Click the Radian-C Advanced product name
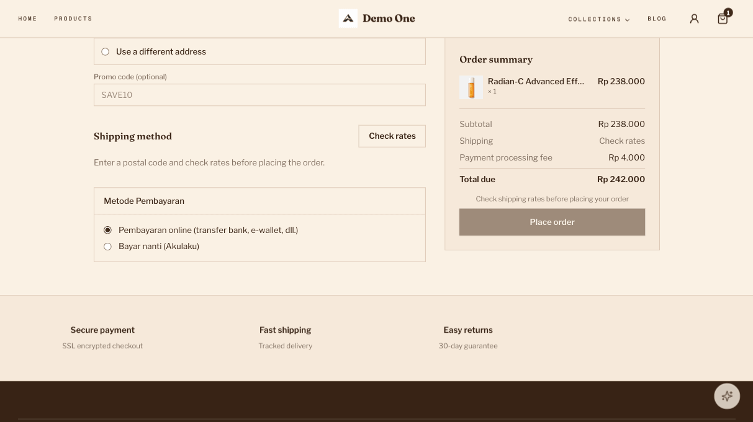This screenshot has width=753, height=422. point(536,81)
